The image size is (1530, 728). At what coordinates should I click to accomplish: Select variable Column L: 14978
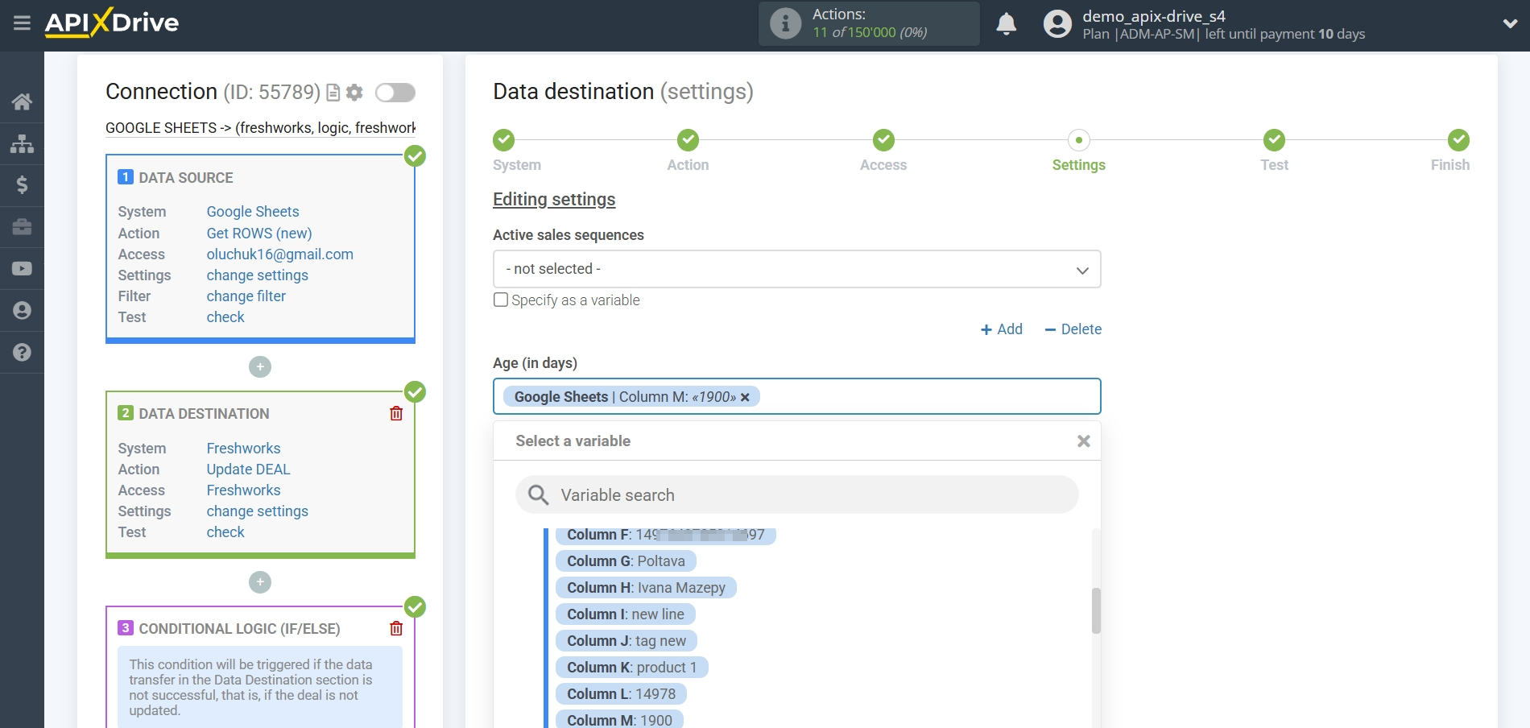pyautogui.click(x=621, y=694)
